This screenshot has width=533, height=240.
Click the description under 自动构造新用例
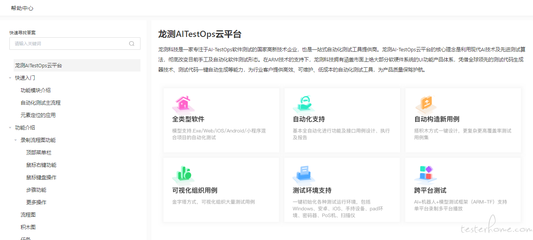coord(462,134)
